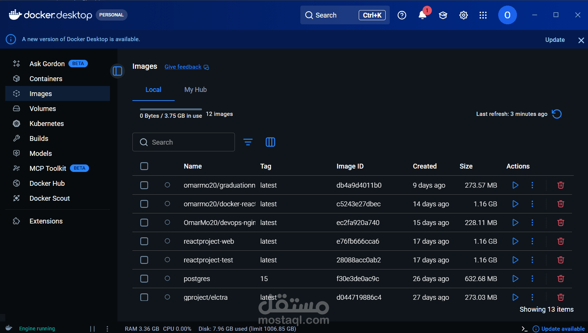Check the reactproject-test row checkbox
The image size is (588, 333).
pos(144,260)
